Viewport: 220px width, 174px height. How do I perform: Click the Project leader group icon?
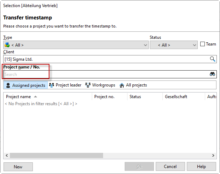coord(52,85)
